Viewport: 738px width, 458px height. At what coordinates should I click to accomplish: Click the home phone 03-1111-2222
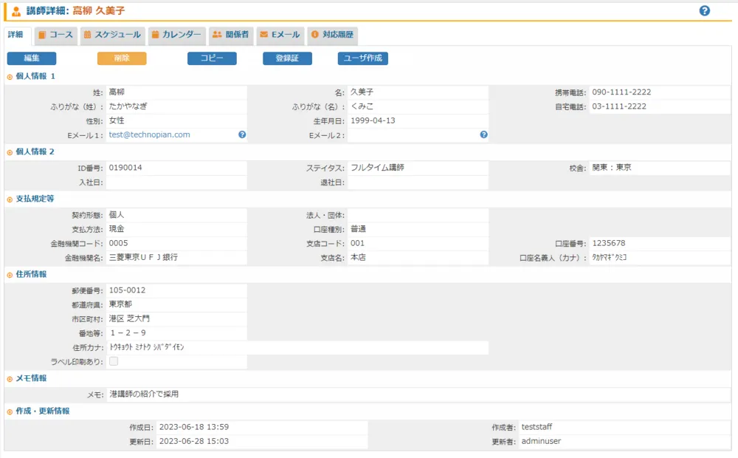619,106
